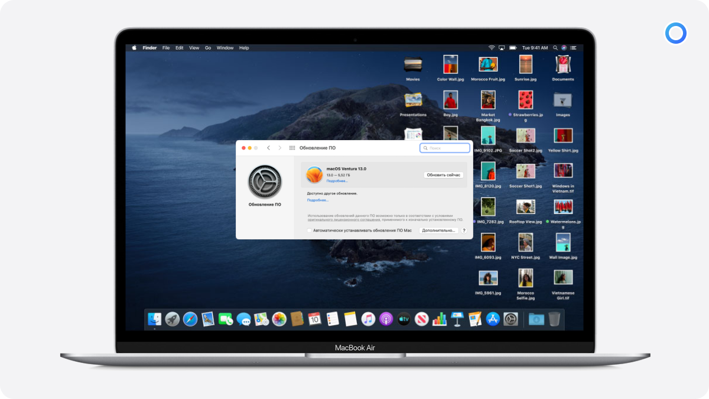709x399 pixels.
Task: Click the "Обновить сейчас" update button
Action: click(444, 175)
